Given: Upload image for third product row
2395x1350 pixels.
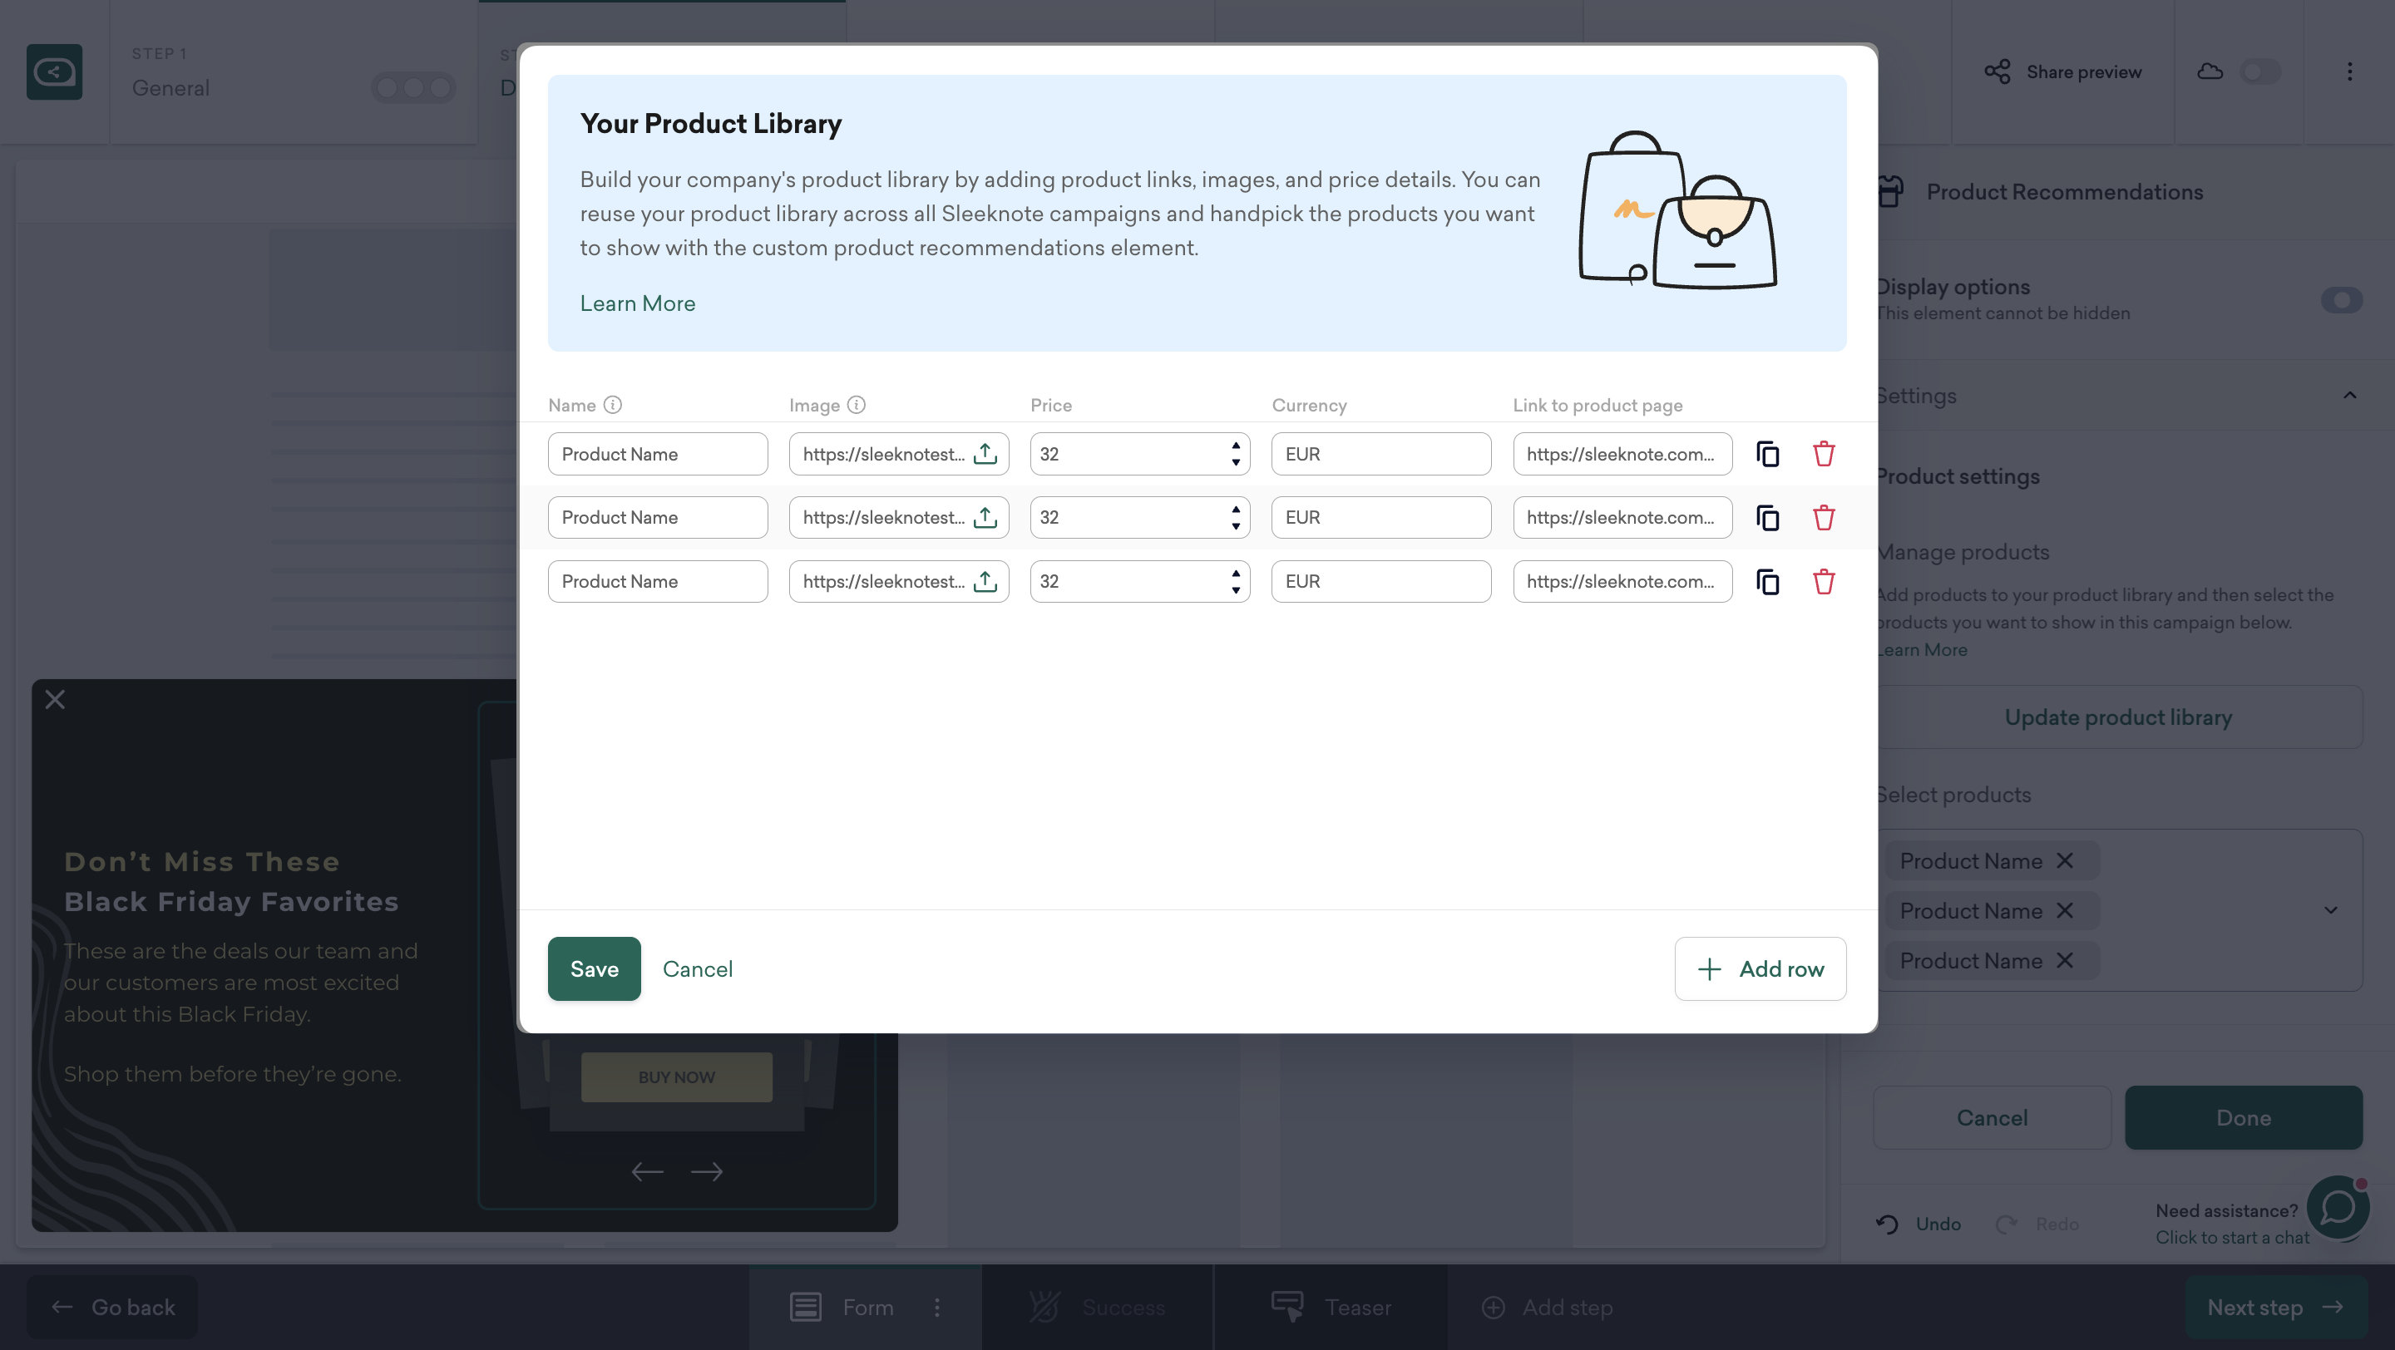Looking at the screenshot, I should pyautogui.click(x=985, y=582).
